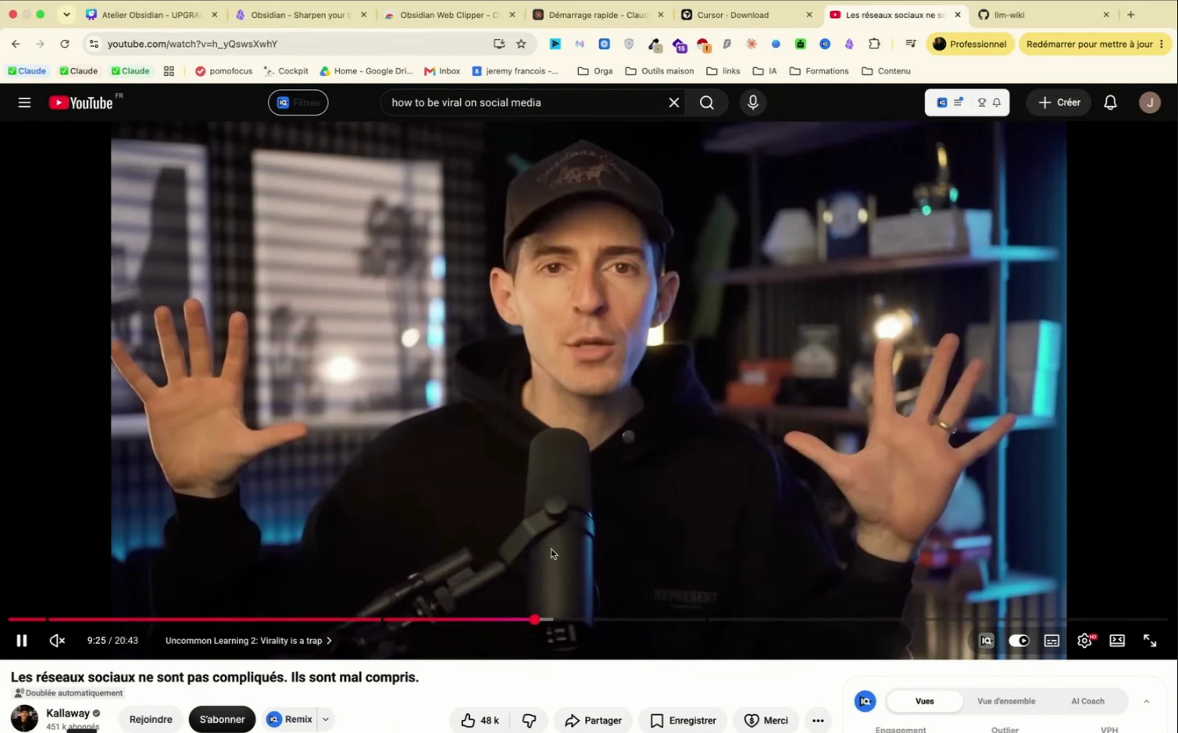The image size is (1178, 733).
Task: Expand the Remix dropdown arrow
Action: point(326,720)
